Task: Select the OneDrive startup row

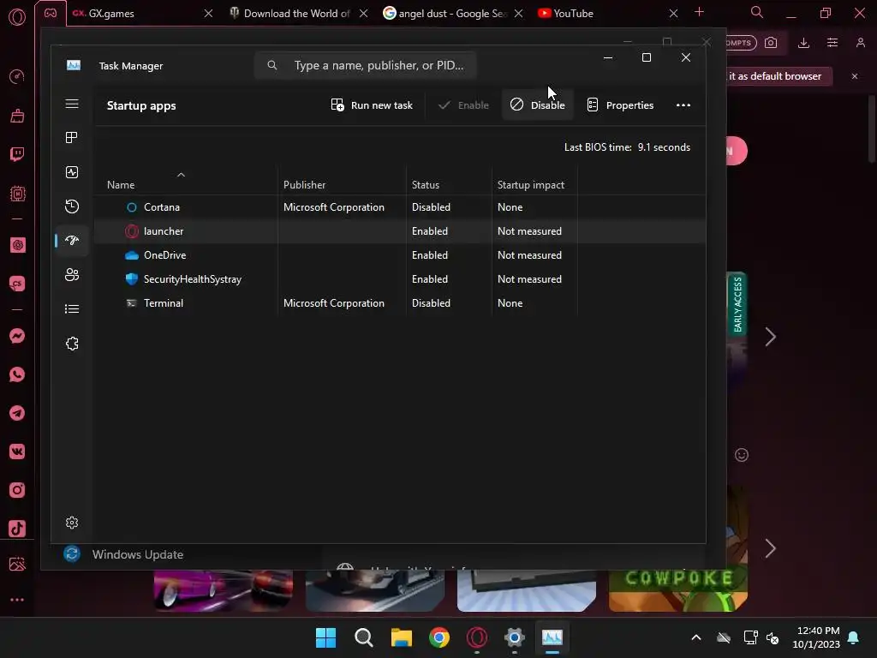Action: coord(399,255)
